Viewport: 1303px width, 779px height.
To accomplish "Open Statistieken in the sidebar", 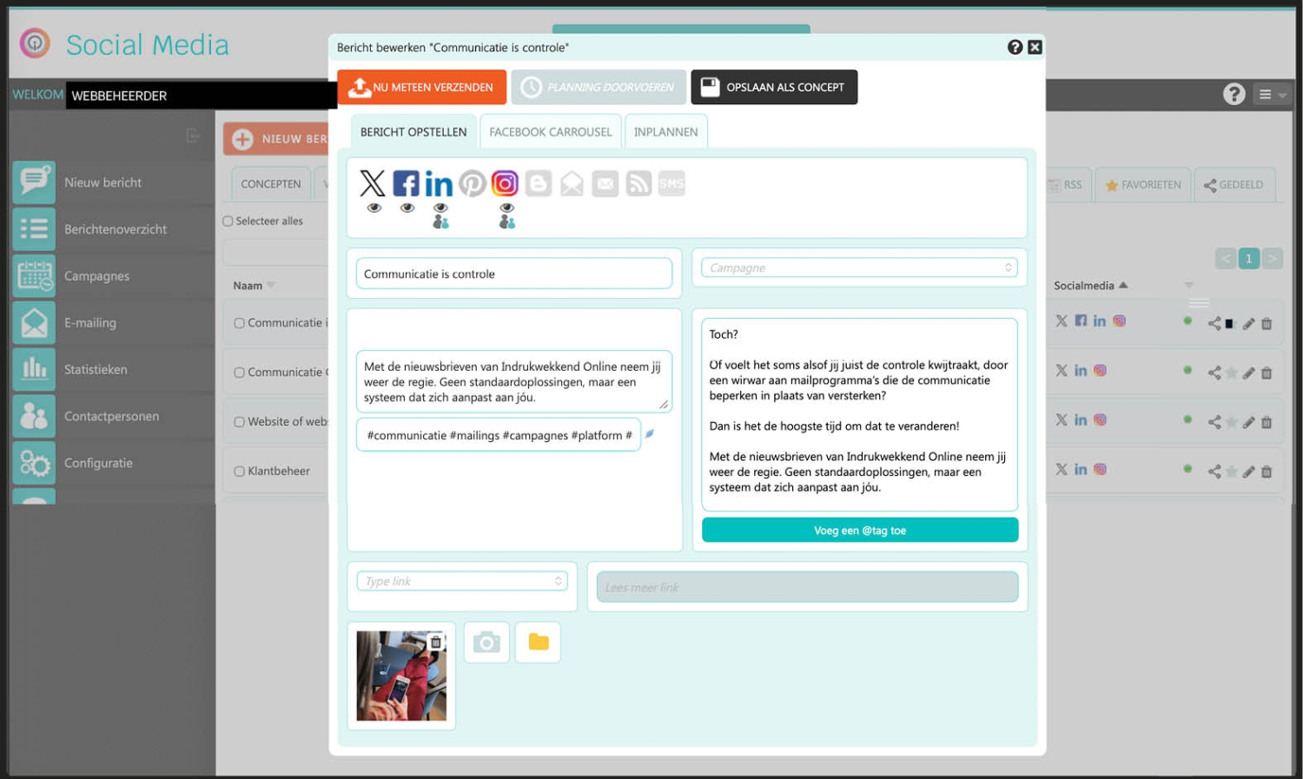I will tap(96, 370).
